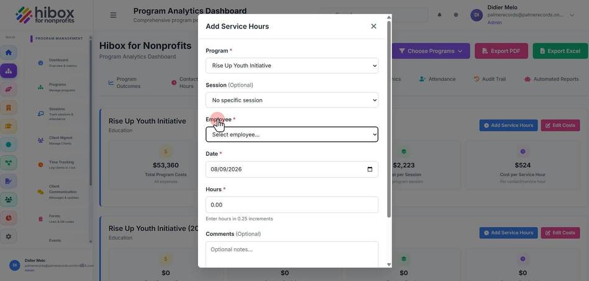The height and width of the screenshot is (281, 589).
Task: Click the Hours input field
Action: [292, 205]
